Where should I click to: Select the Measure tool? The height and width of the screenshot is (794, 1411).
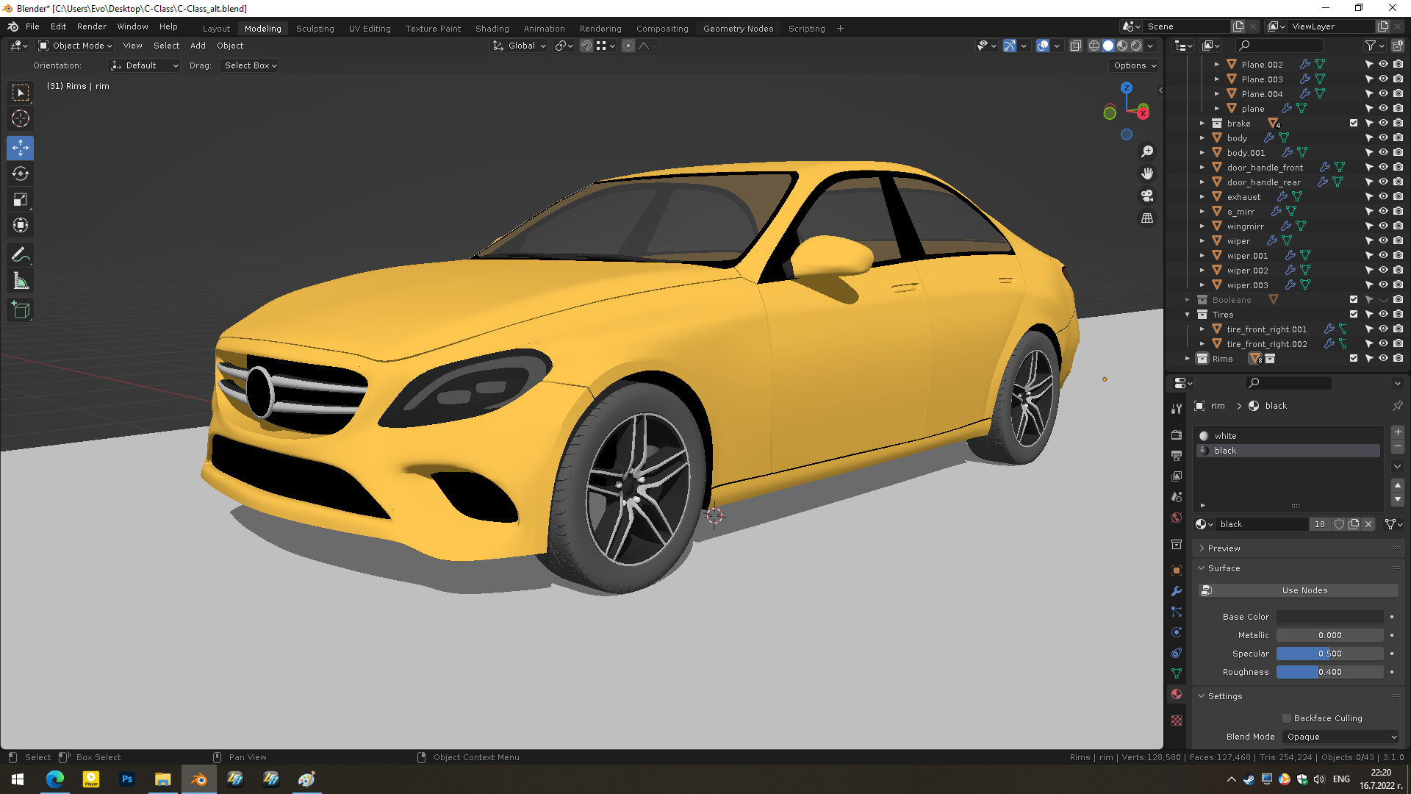pyautogui.click(x=21, y=281)
